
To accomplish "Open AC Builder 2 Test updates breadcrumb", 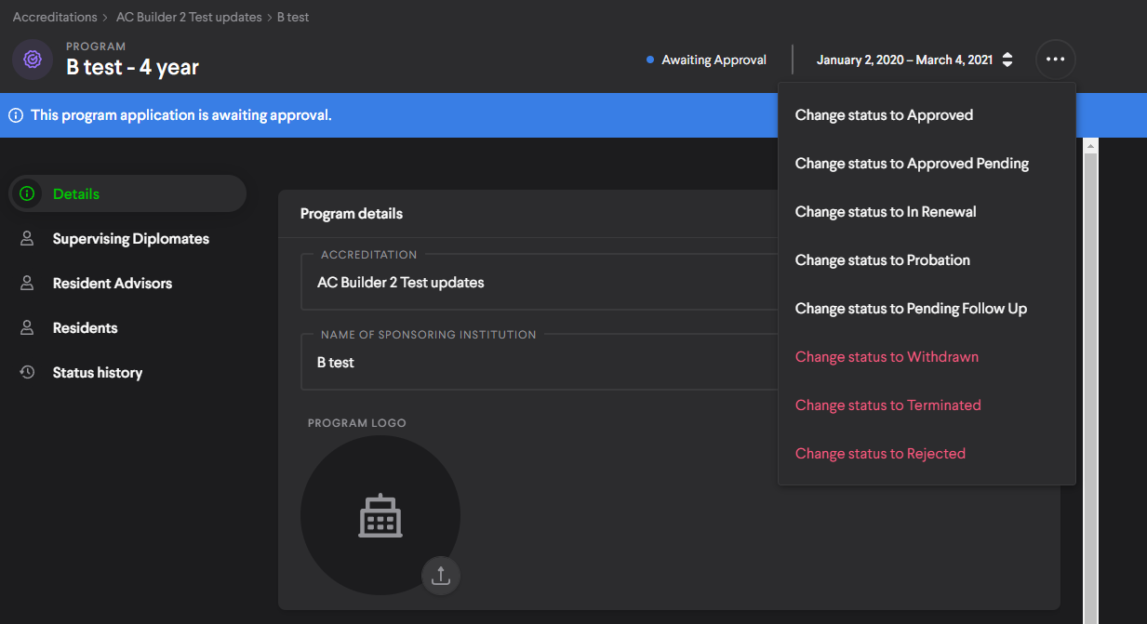I will [x=189, y=17].
